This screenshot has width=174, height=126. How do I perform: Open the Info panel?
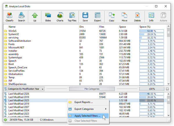pos(151,17)
